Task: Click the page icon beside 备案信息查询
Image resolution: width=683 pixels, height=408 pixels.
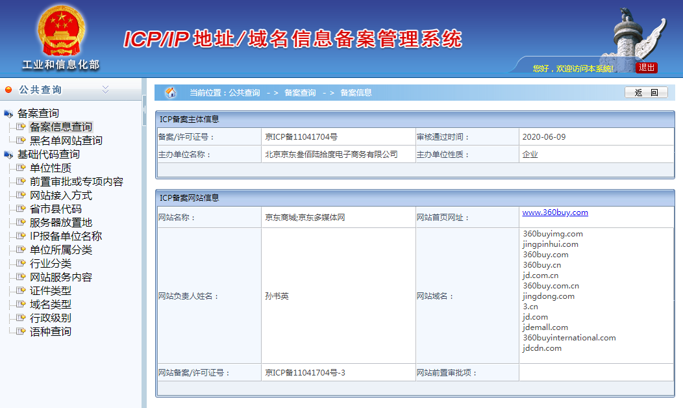Action: tap(21, 127)
